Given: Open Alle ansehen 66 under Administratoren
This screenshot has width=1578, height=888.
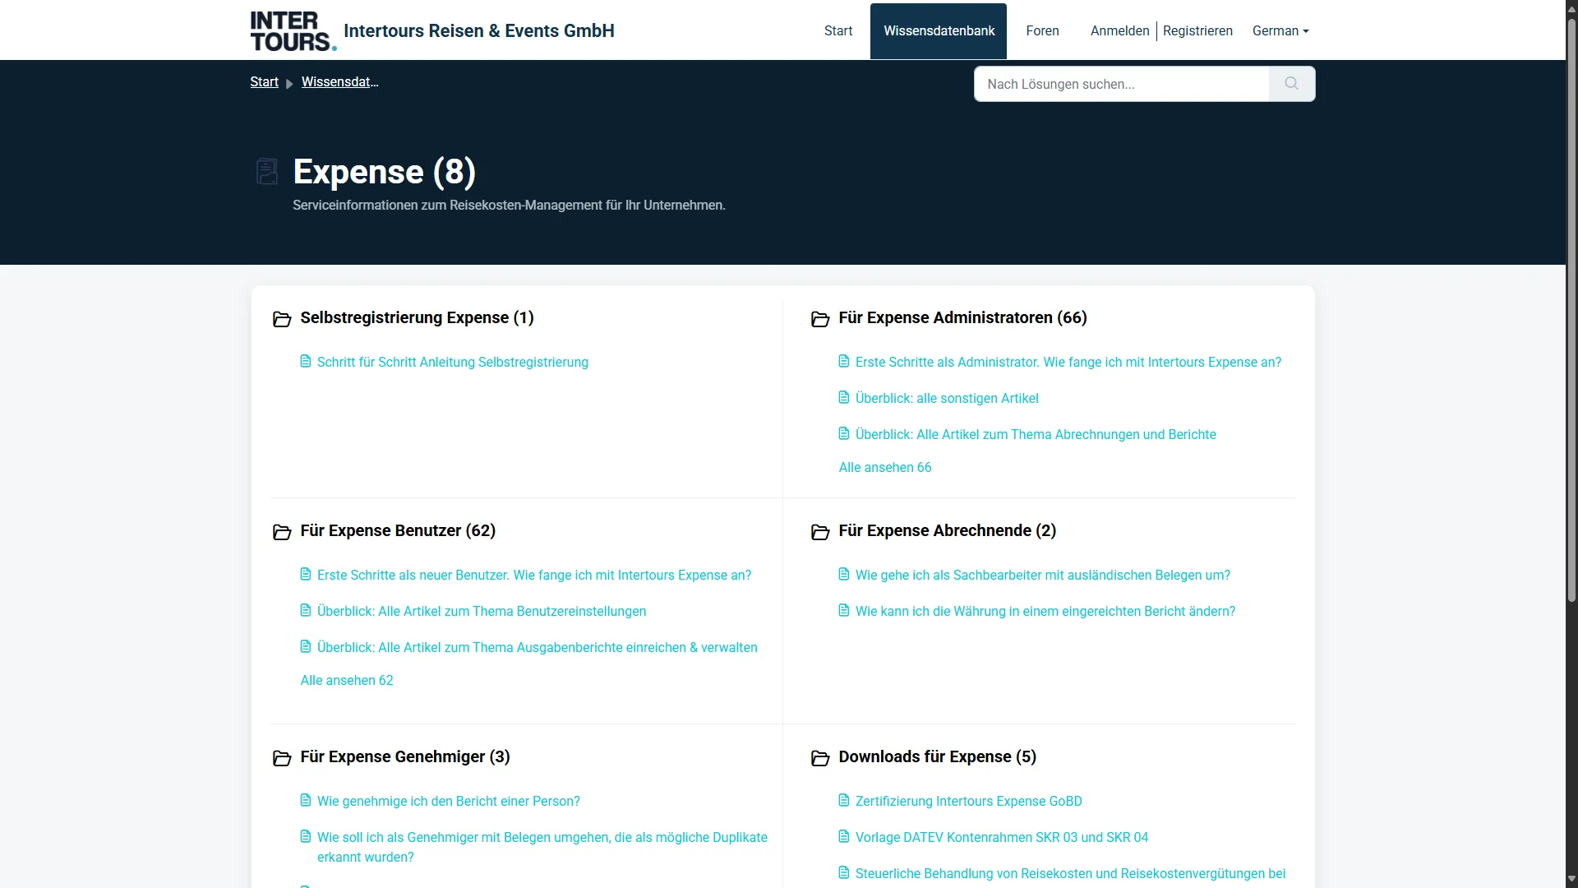Looking at the screenshot, I should click(x=884, y=467).
